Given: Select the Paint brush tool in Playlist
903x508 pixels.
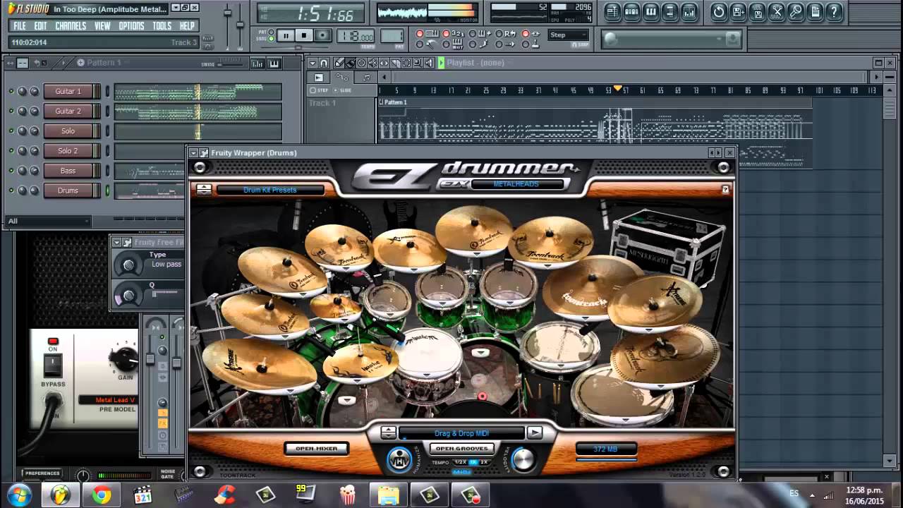Looking at the screenshot, I should (350, 63).
